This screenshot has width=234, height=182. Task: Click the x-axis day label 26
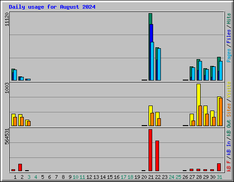click(185, 177)
